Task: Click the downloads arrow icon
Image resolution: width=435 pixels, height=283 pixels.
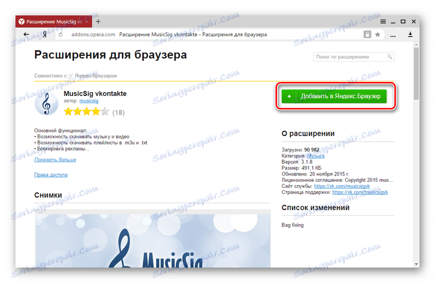Action: [x=410, y=35]
